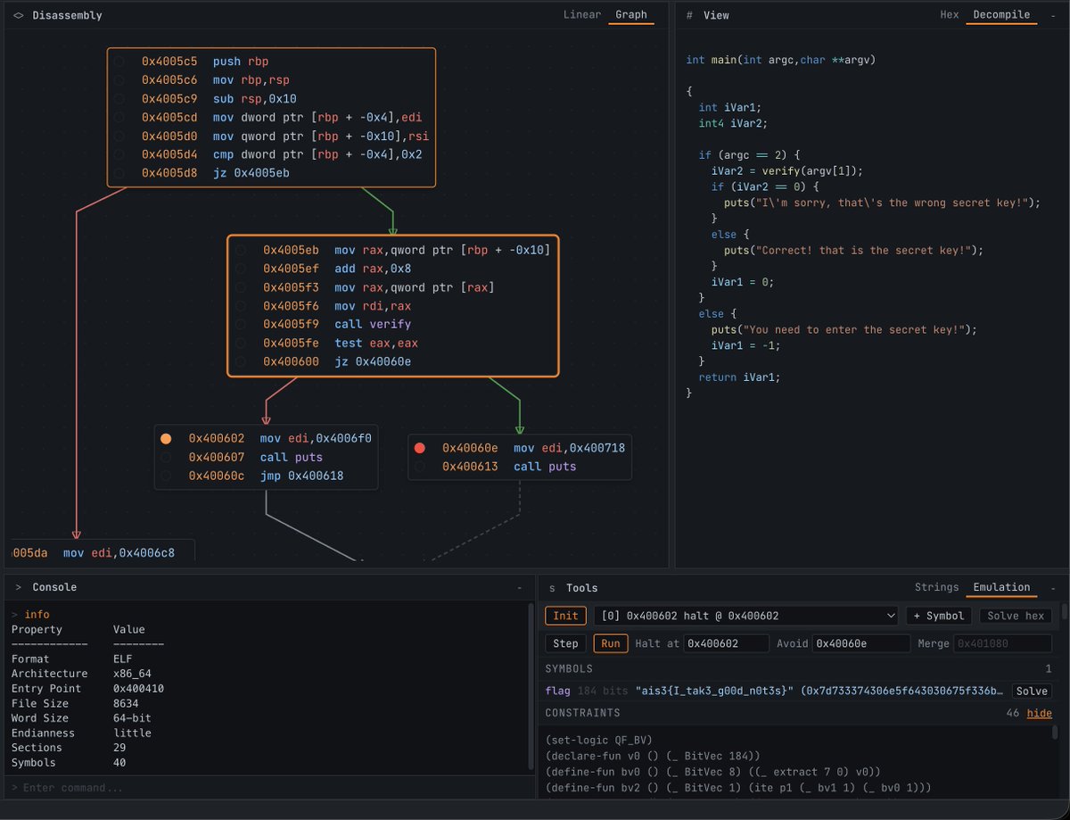Toggle breakpoint at 0x400600 jz
The height and width of the screenshot is (820, 1070).
point(241,361)
